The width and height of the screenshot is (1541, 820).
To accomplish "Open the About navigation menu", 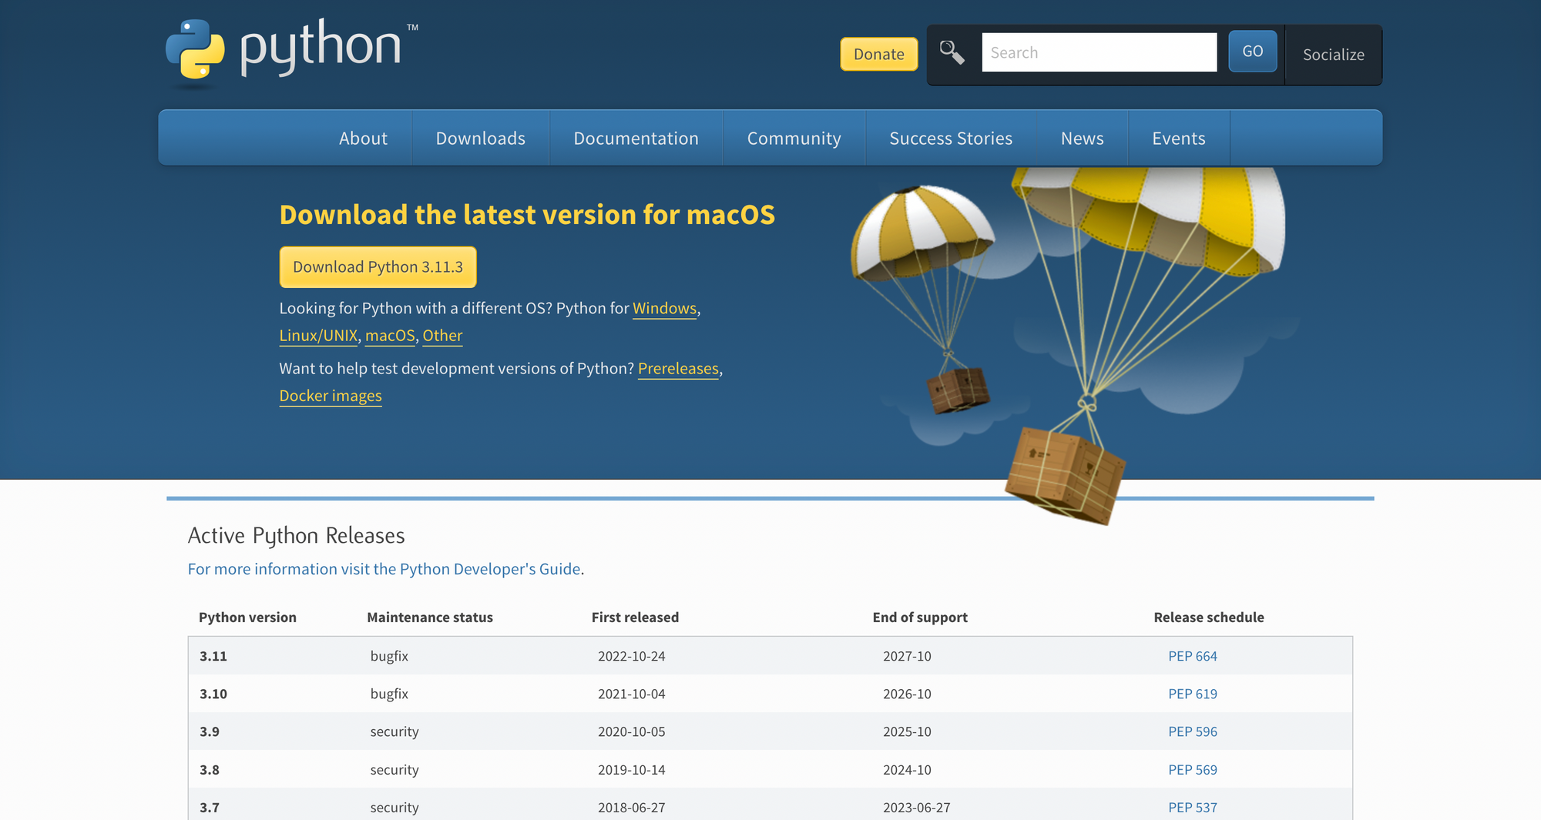I will (x=363, y=139).
